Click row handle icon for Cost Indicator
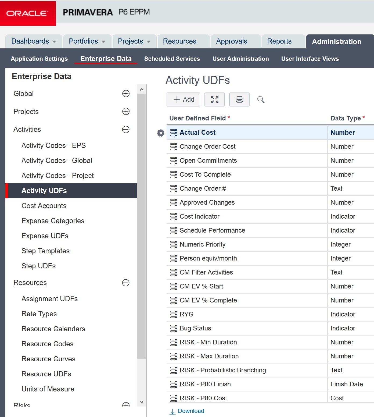The width and height of the screenshot is (374, 417). pyautogui.click(x=174, y=216)
